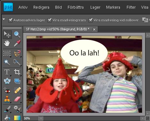The height and width of the screenshot is (121, 150).
Task: Open the Filter menu
Action: (x=131, y=7)
